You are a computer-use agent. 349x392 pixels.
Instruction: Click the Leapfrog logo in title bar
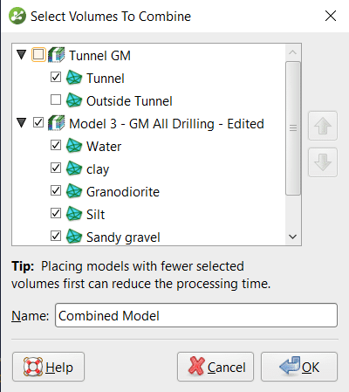pos(17,16)
